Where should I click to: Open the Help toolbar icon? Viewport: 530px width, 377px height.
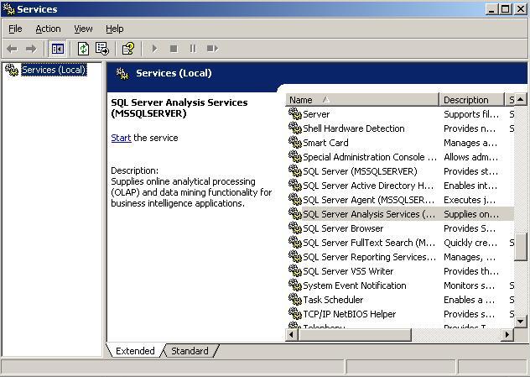click(128, 49)
